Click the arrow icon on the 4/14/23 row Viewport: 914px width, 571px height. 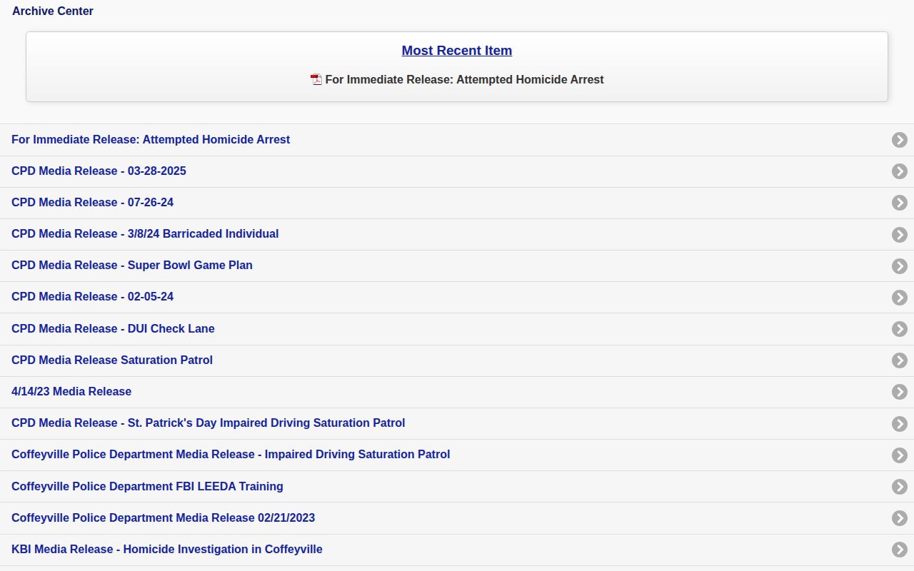pos(900,392)
